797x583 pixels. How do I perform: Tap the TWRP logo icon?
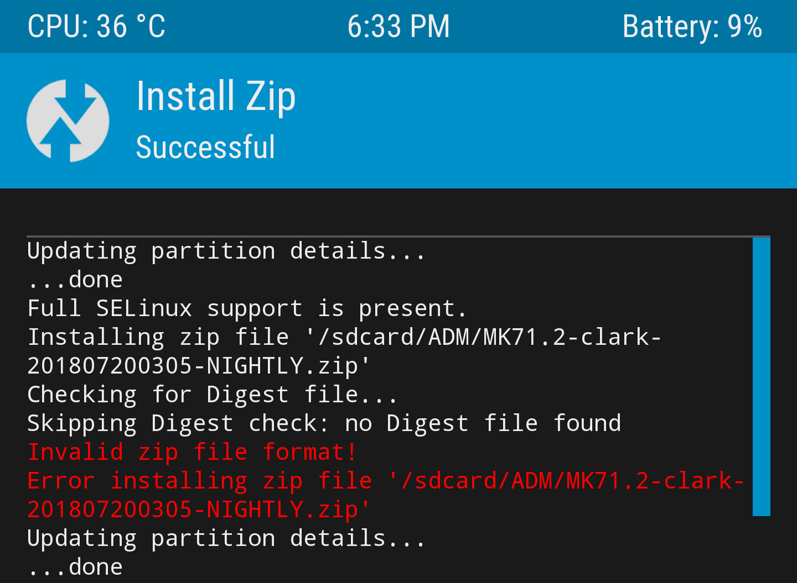pyautogui.click(x=68, y=121)
